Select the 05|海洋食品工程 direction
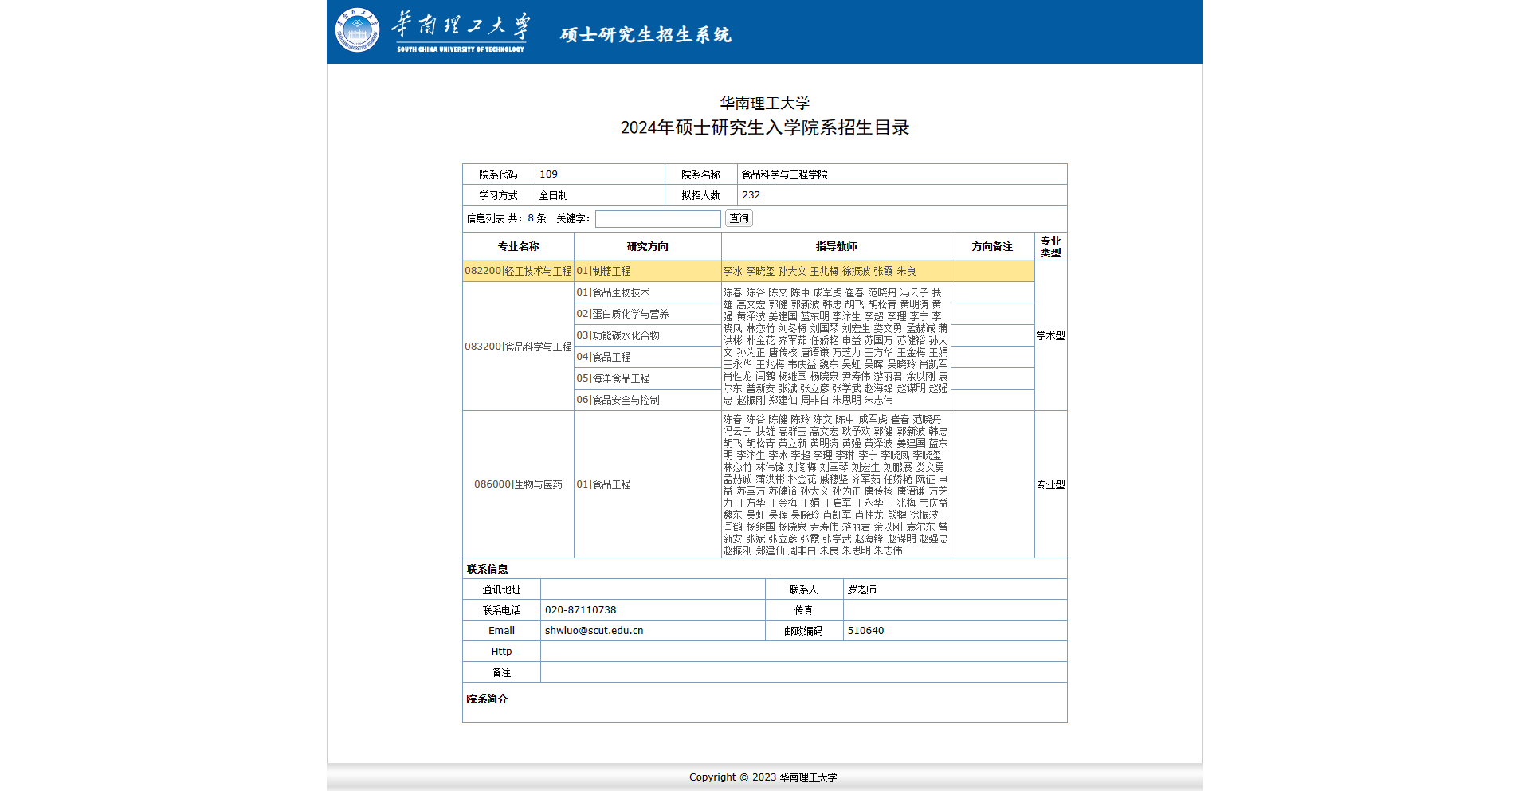 point(647,378)
